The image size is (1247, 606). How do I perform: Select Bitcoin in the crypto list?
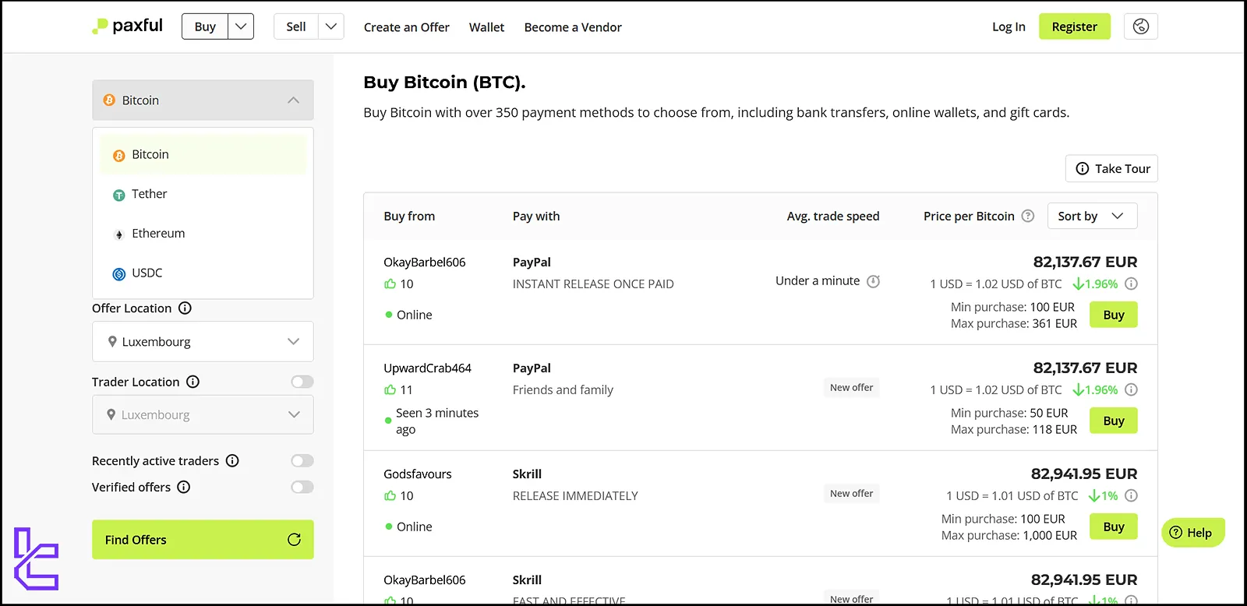pyautogui.click(x=203, y=154)
